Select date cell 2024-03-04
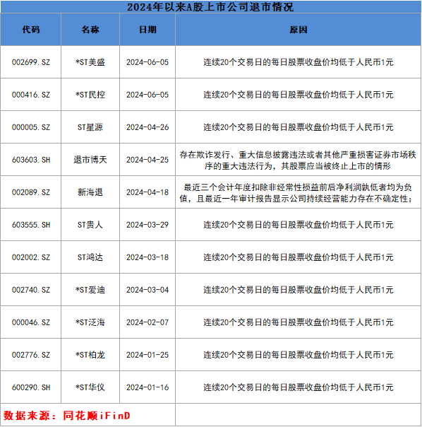 147,290
